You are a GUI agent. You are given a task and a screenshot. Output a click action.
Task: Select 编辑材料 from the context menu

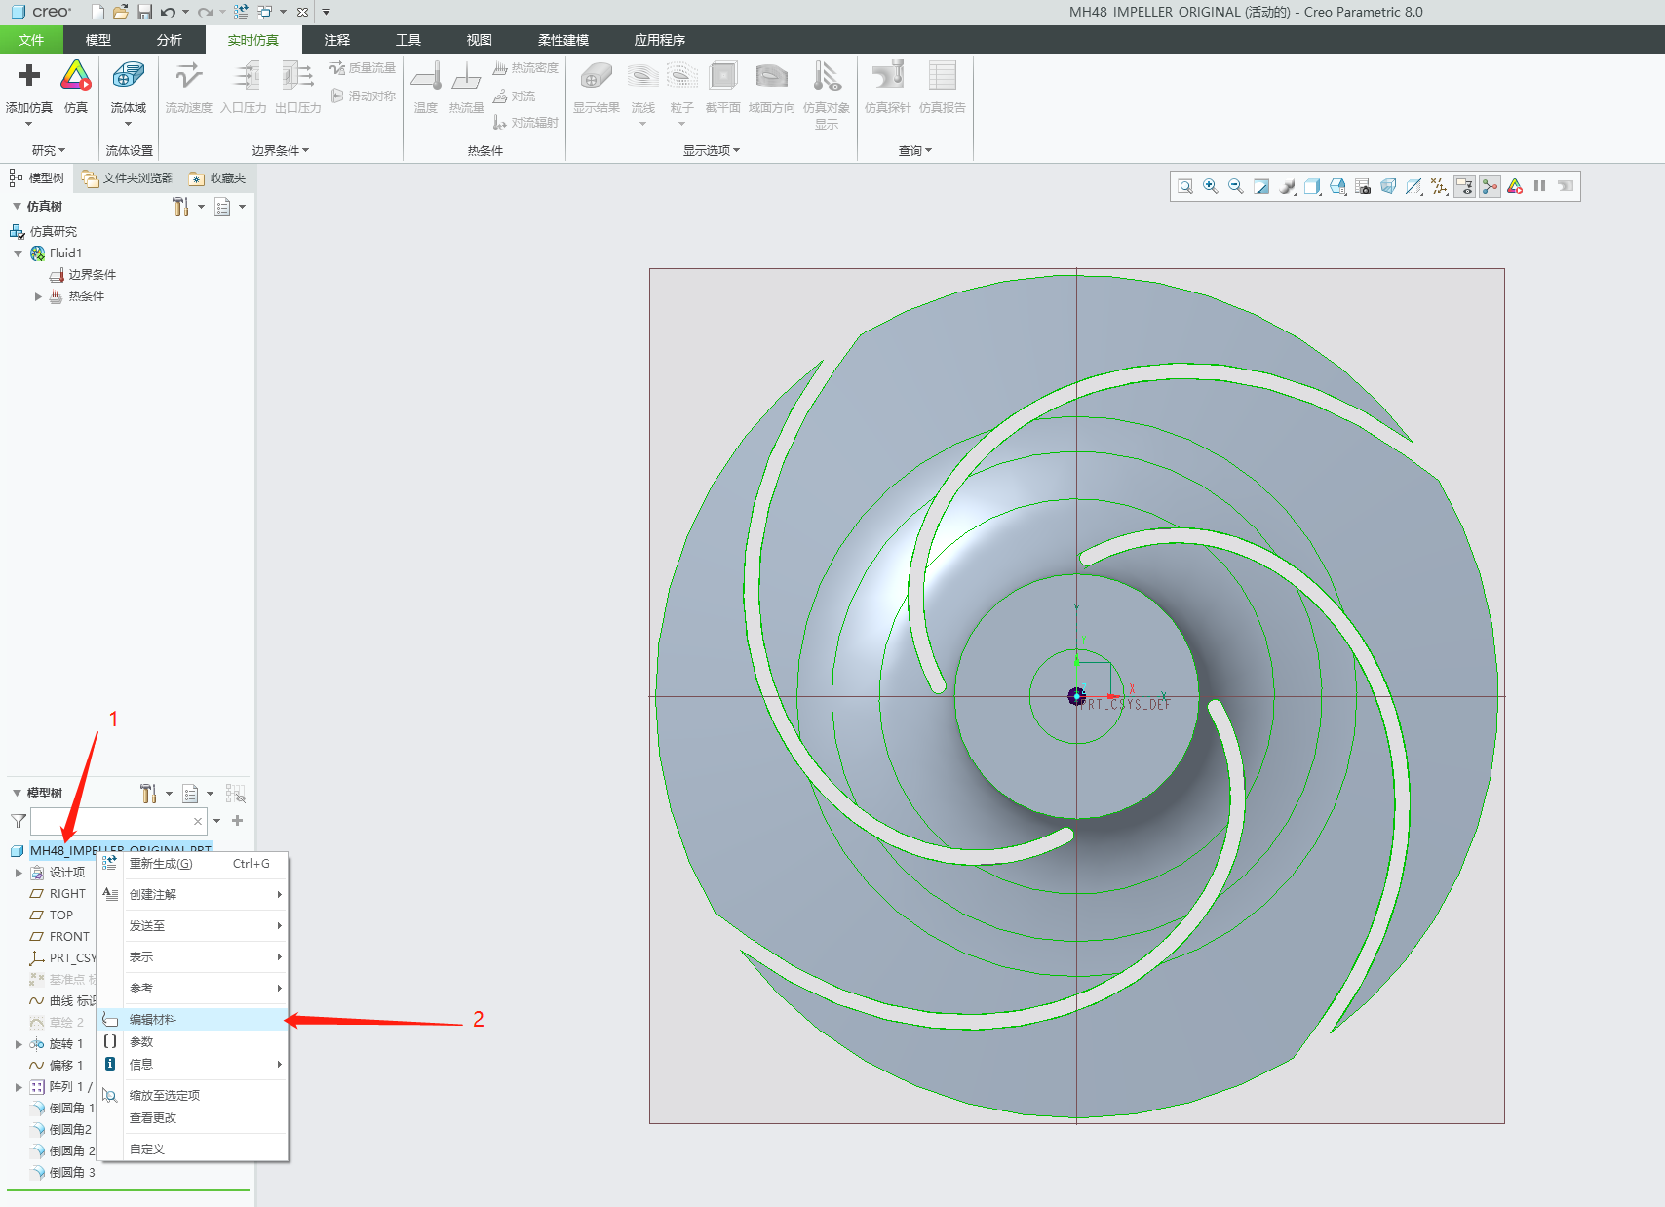pyautogui.click(x=153, y=1020)
